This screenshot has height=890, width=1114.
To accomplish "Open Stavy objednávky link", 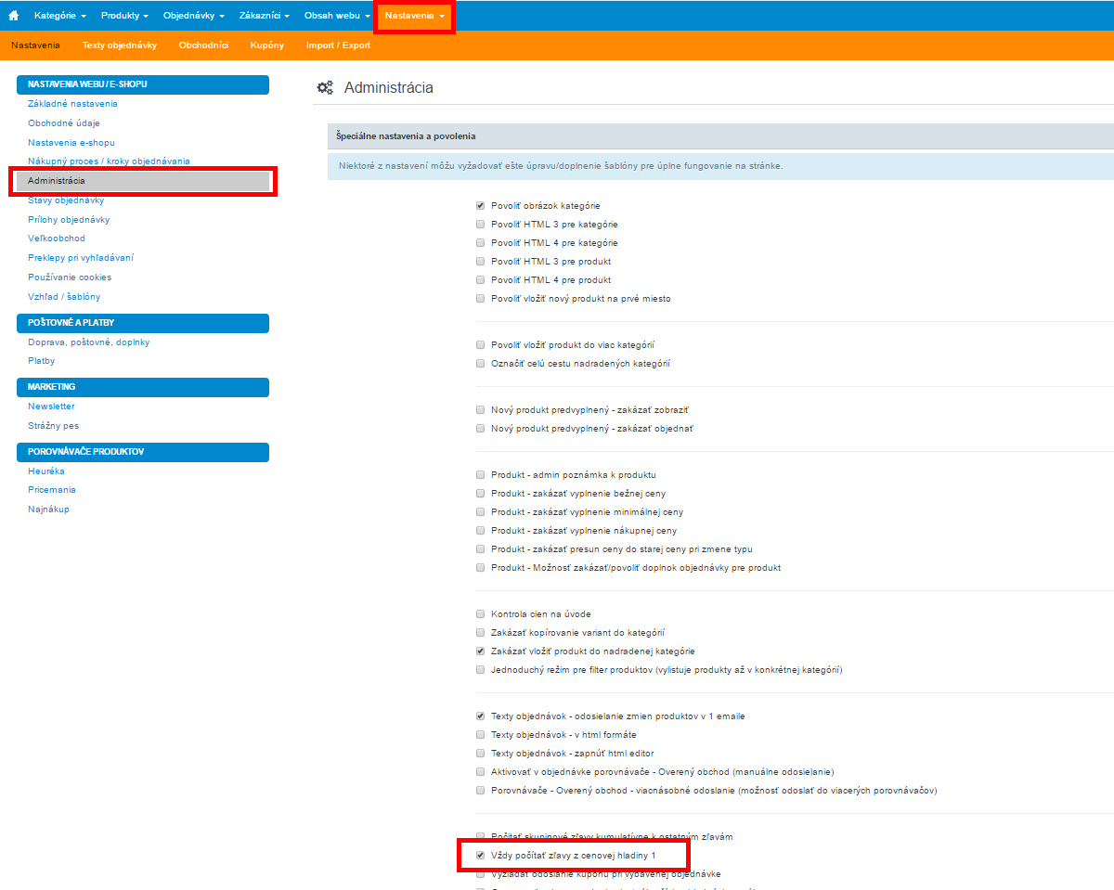I will [x=66, y=200].
